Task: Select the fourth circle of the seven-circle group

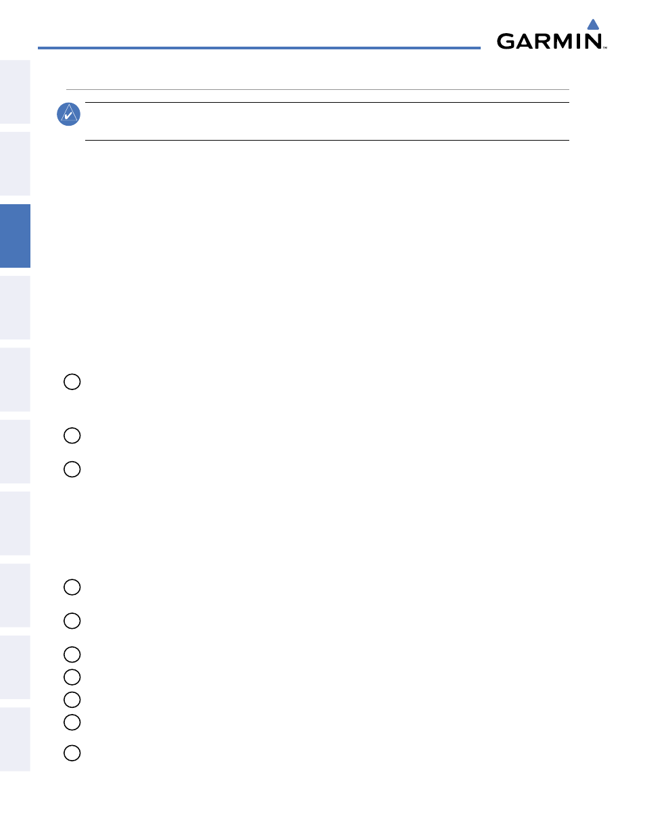Action: pyautogui.click(x=72, y=677)
